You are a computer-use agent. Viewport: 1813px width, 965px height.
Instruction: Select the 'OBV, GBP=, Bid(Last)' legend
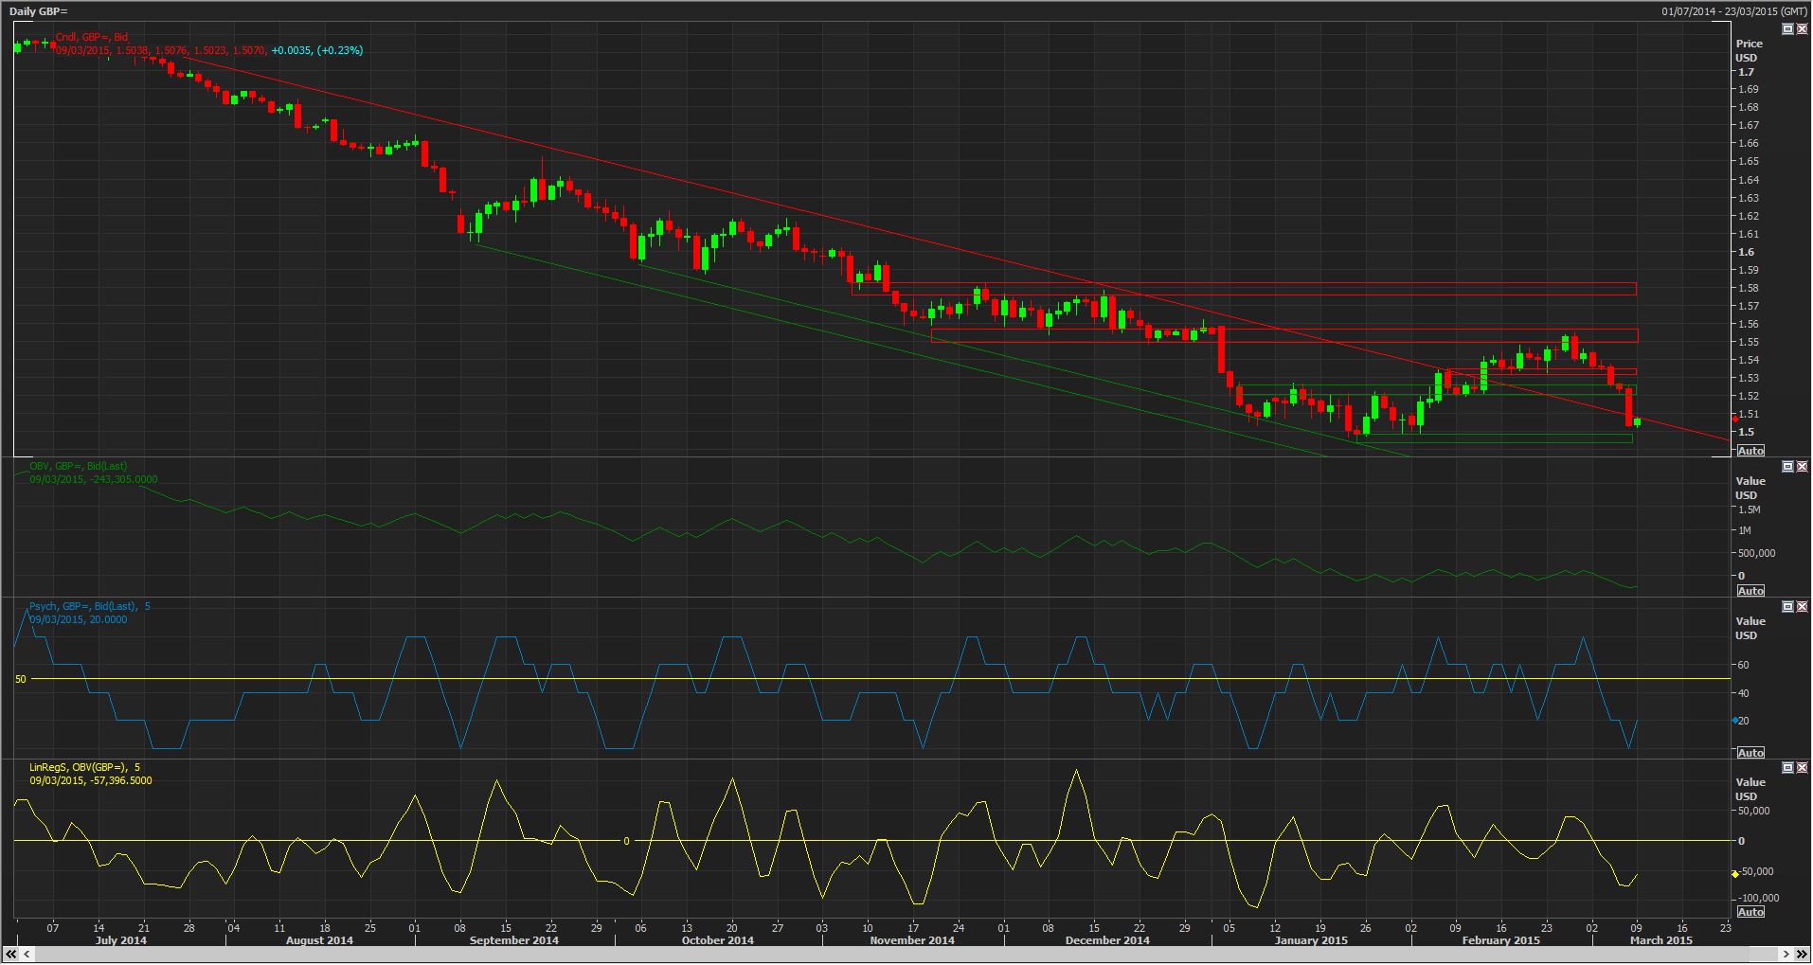click(x=78, y=466)
